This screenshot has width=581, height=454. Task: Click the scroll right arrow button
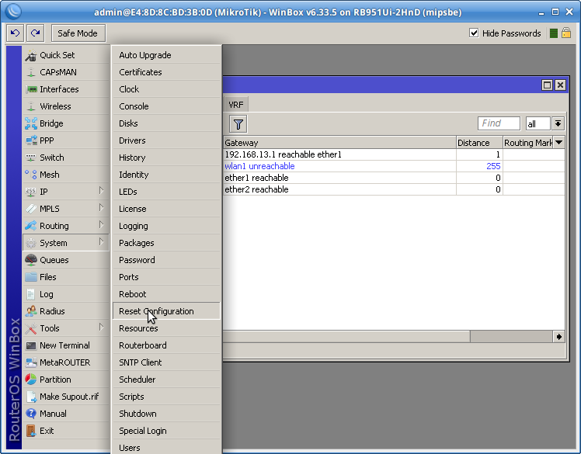coord(558,337)
